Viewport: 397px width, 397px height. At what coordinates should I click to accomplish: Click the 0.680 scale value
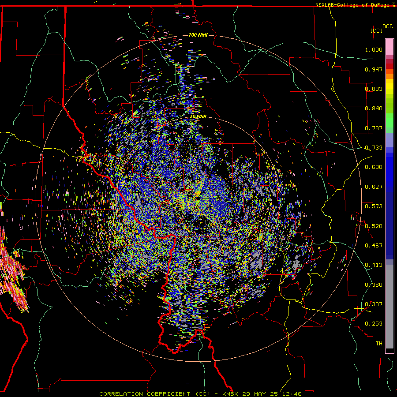click(374, 167)
